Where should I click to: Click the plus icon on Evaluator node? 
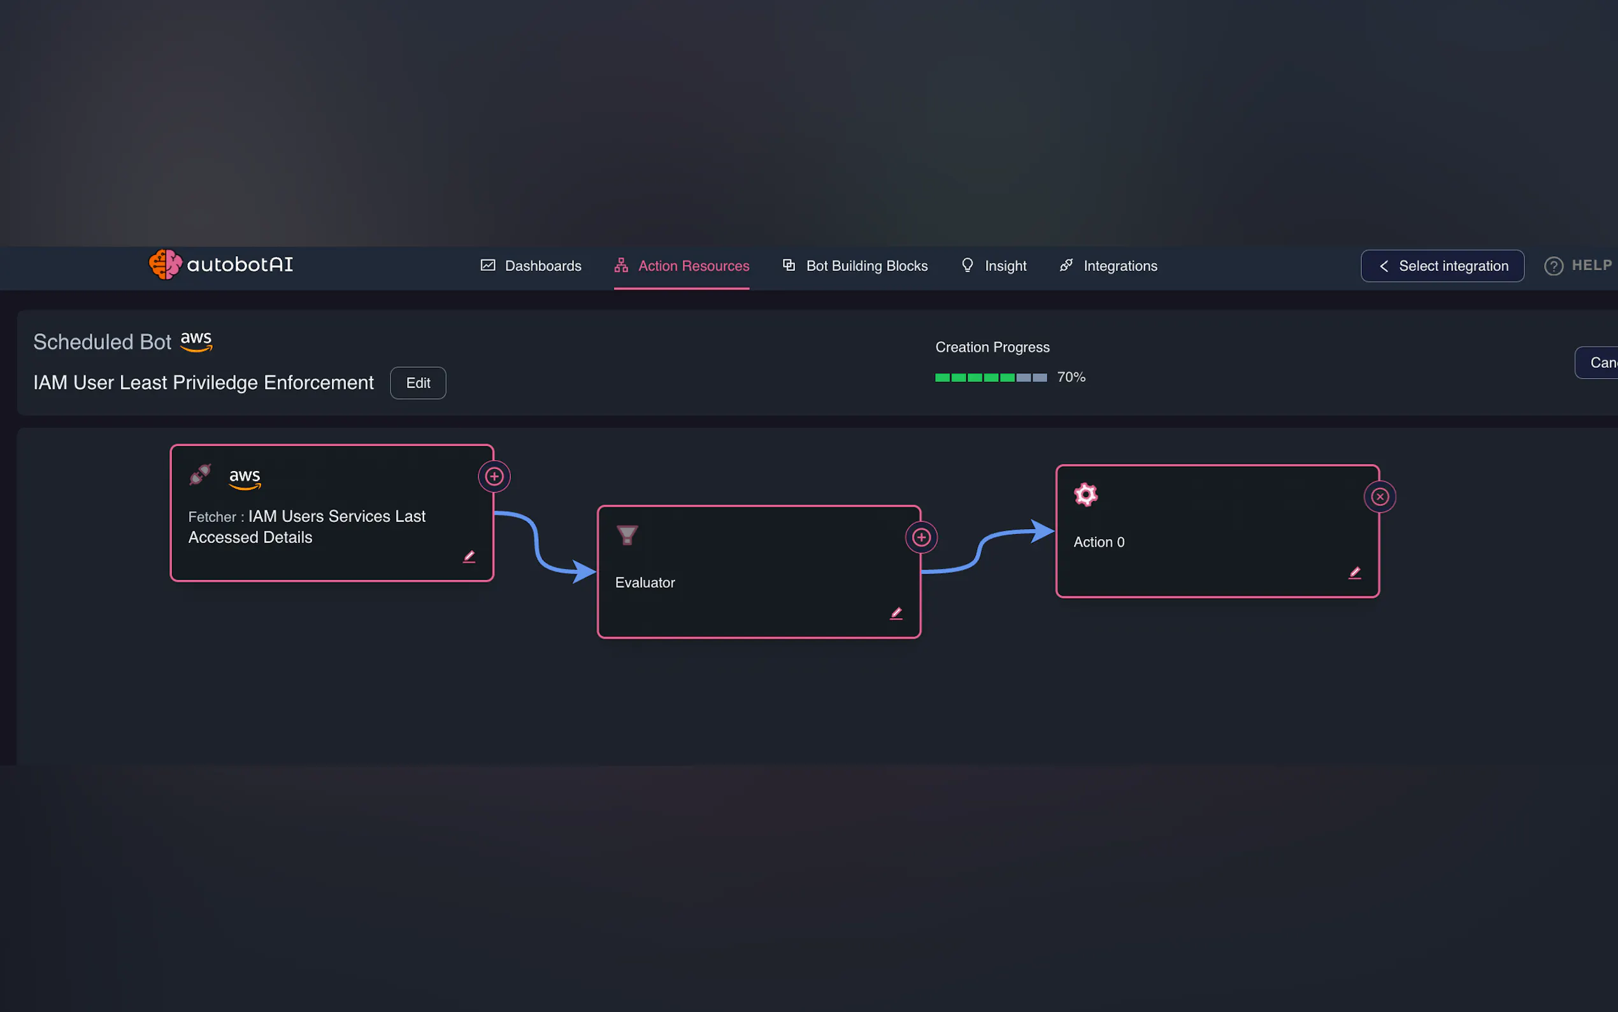click(x=921, y=537)
